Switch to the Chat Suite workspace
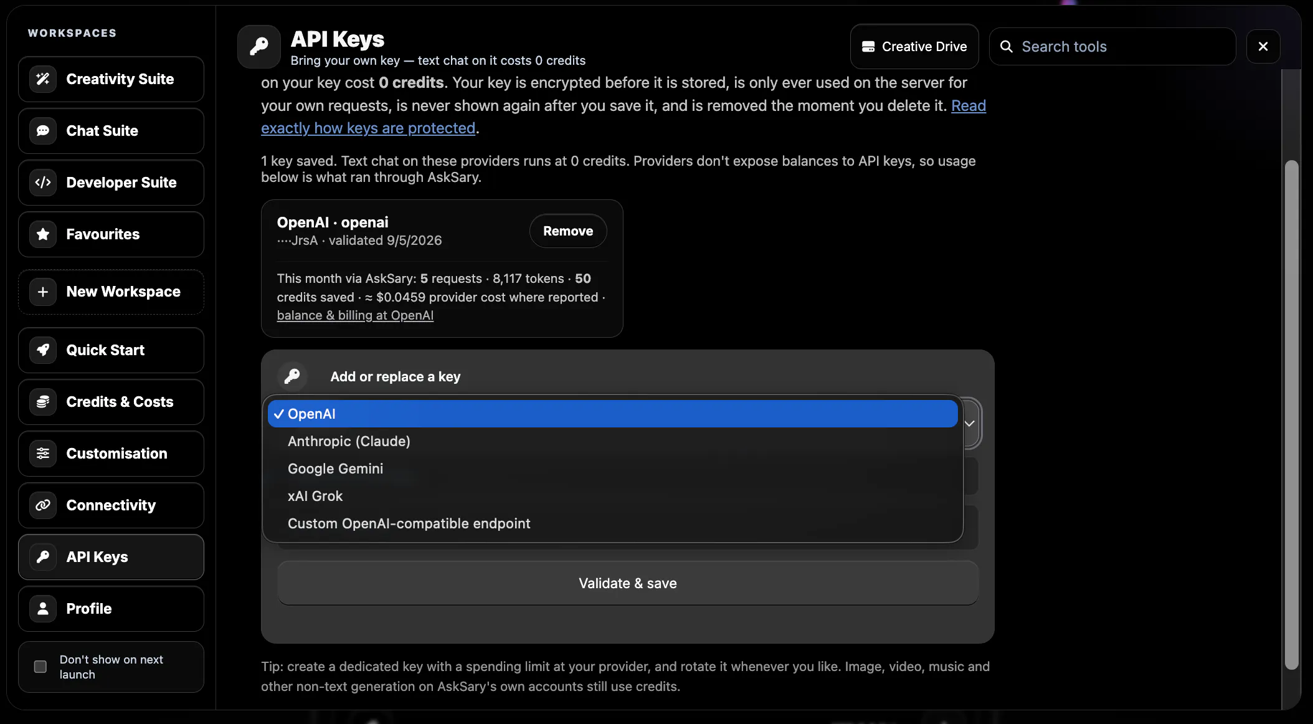This screenshot has width=1313, height=724. pos(111,131)
